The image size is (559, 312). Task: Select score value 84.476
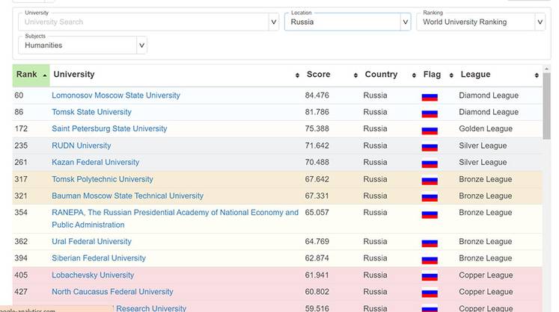point(317,96)
